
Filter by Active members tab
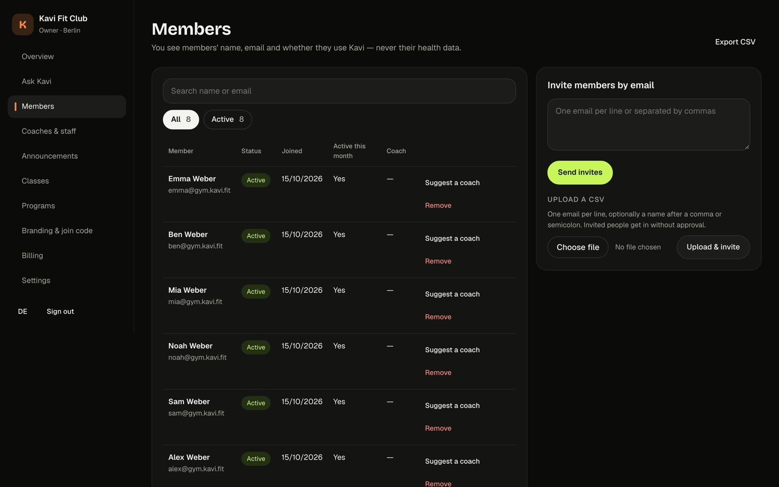coord(227,119)
